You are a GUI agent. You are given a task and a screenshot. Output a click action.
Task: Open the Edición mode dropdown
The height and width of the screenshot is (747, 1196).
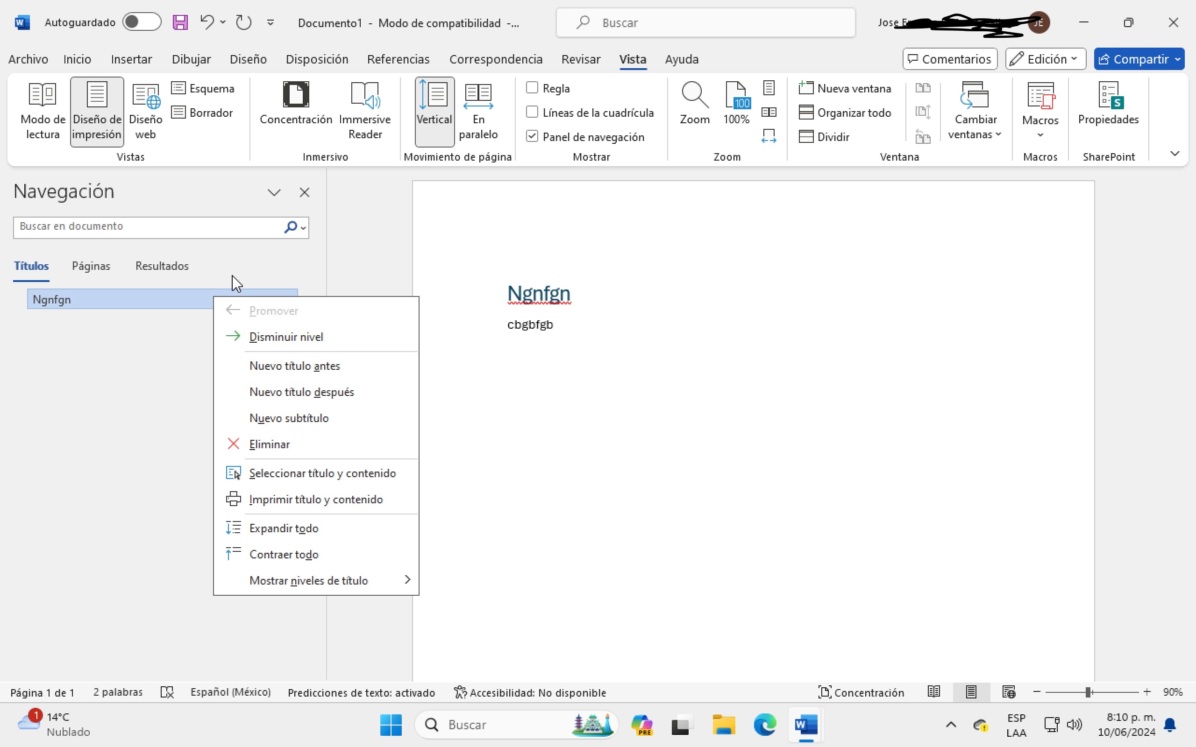[x=1045, y=59]
